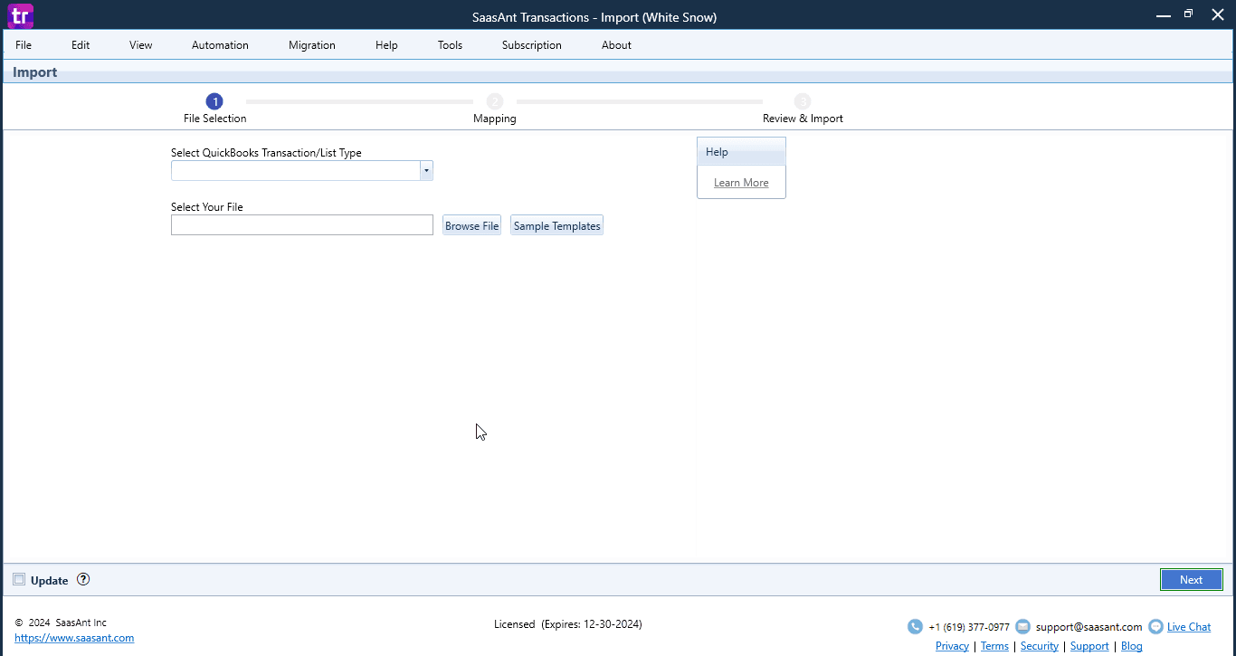Open the Security link

pos(1039,646)
